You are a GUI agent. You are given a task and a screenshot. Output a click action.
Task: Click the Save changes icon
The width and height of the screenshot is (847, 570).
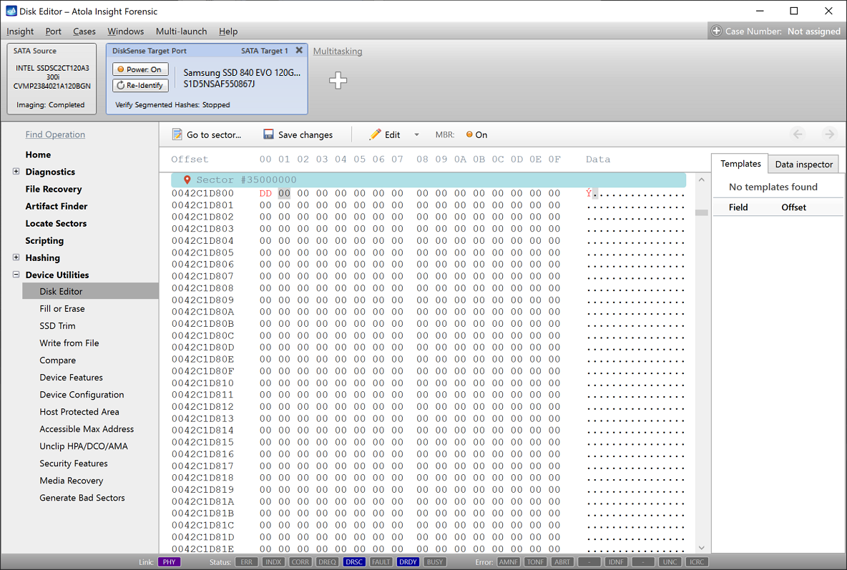click(x=268, y=134)
